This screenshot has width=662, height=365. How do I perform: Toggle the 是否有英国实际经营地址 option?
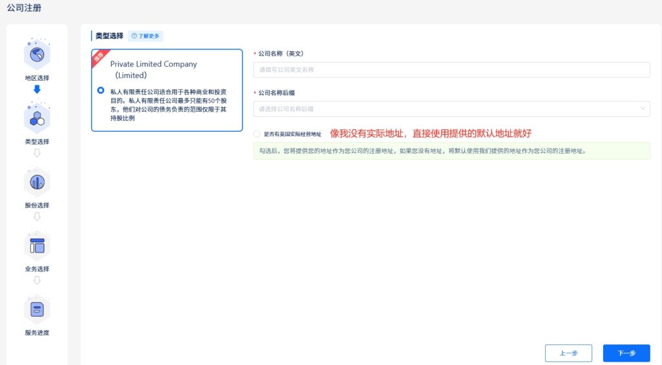pyautogui.click(x=257, y=134)
